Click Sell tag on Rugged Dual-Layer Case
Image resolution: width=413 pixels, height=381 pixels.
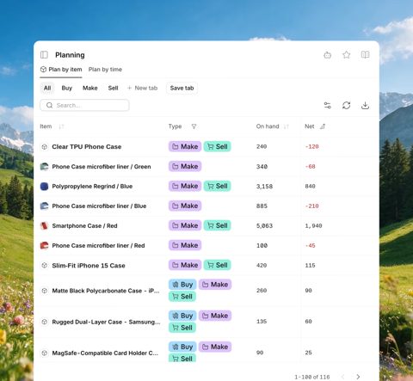click(182, 328)
